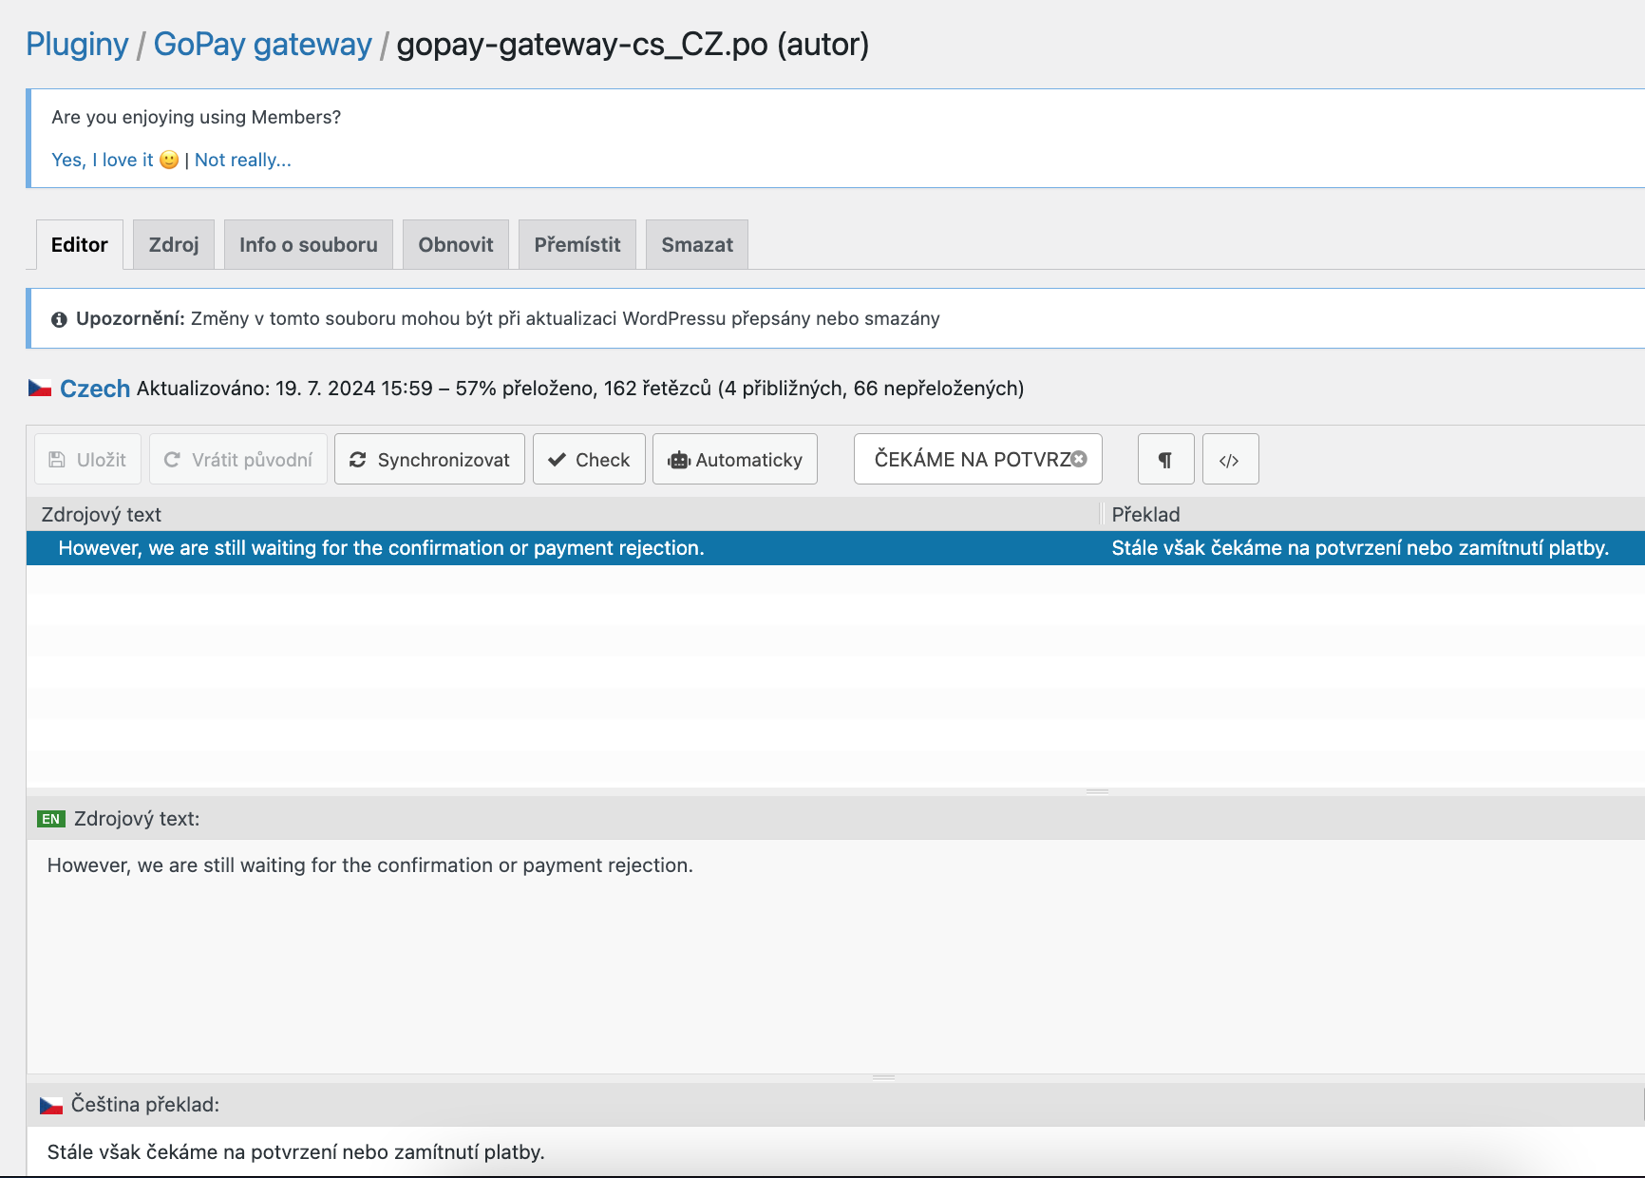This screenshot has height=1178, width=1645.
Task: Click the source text in the Zdrojový text pane
Action: click(370, 865)
